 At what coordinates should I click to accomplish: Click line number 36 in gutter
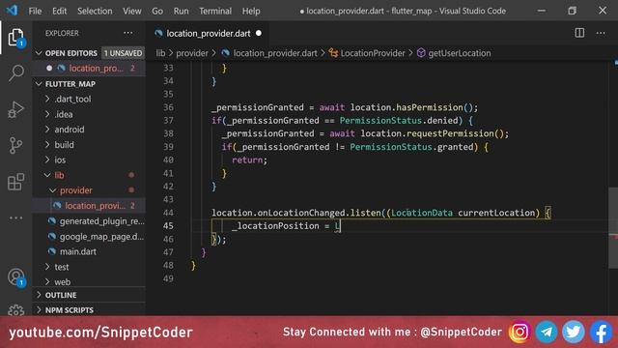(168, 107)
